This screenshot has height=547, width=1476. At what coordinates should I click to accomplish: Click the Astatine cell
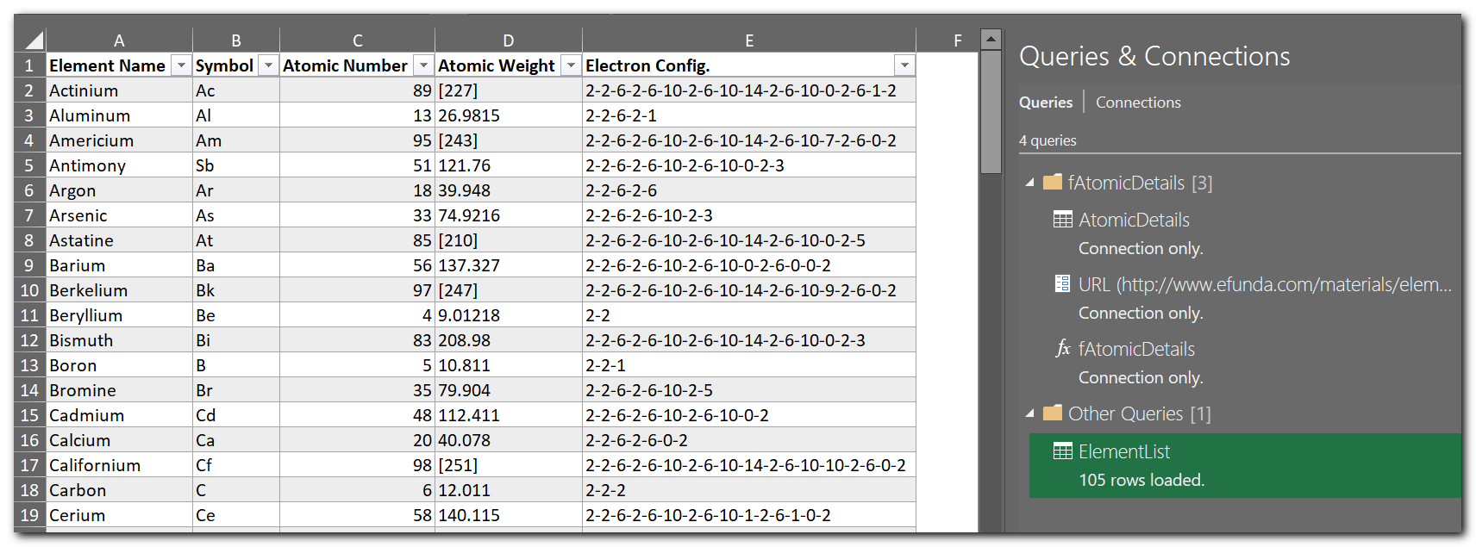119,240
